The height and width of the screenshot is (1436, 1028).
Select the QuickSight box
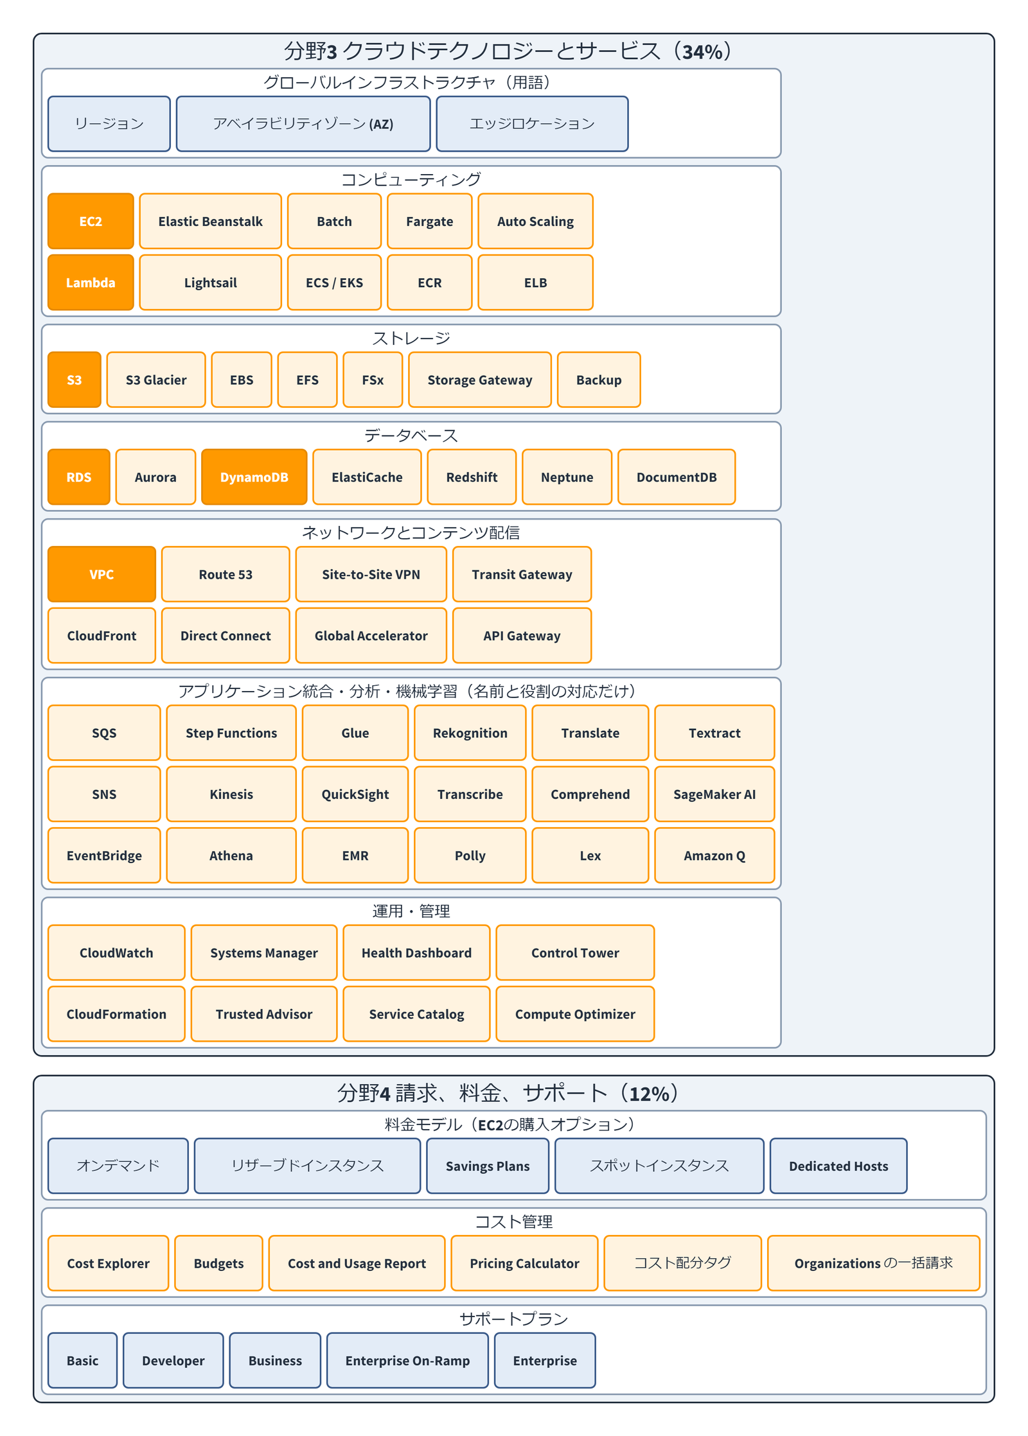pos(355,794)
